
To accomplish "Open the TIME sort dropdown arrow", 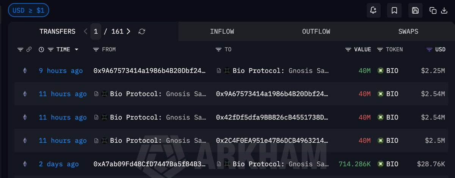I will [77, 50].
